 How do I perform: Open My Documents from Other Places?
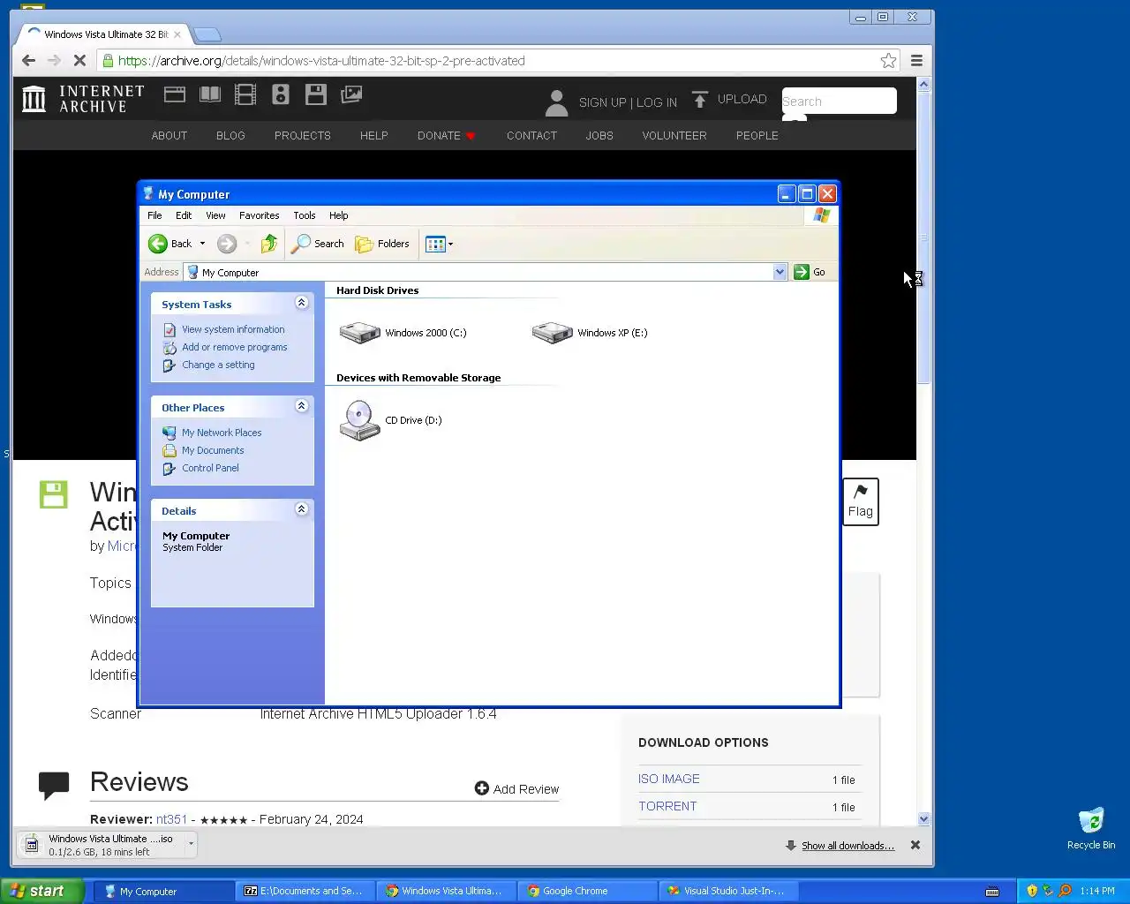(x=213, y=450)
